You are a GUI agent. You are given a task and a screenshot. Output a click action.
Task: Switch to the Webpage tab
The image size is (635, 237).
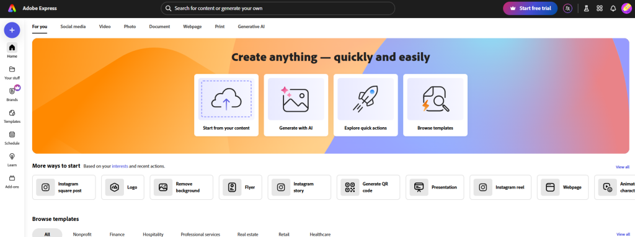[x=192, y=27]
